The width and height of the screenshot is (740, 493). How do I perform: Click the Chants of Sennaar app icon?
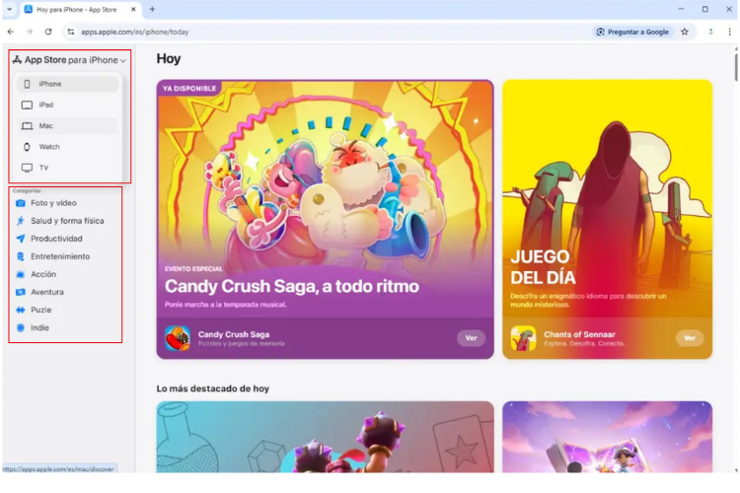tap(523, 338)
